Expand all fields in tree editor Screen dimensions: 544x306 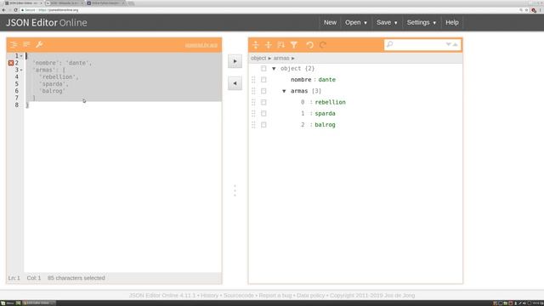[256, 45]
